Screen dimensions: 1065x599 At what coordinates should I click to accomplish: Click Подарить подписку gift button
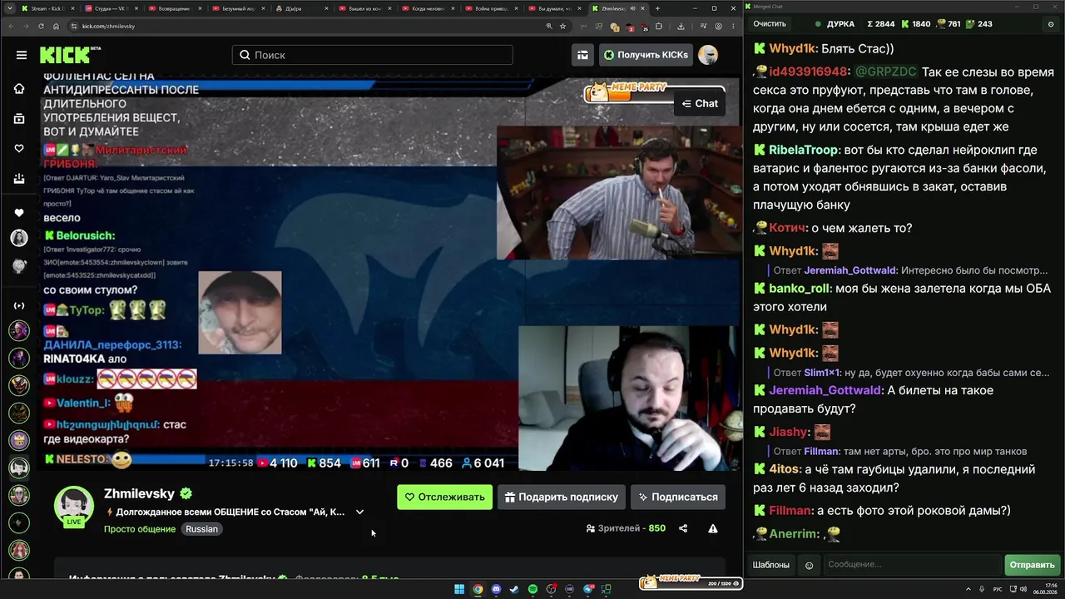[562, 497]
